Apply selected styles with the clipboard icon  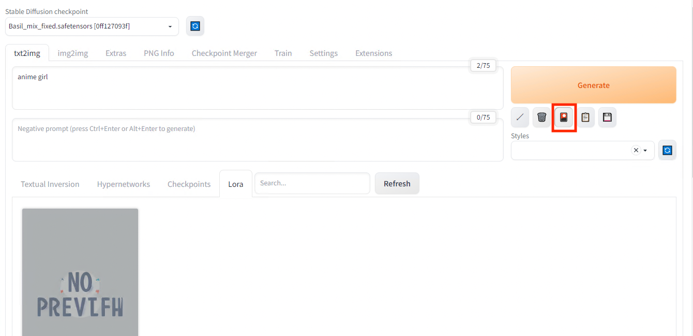point(585,118)
